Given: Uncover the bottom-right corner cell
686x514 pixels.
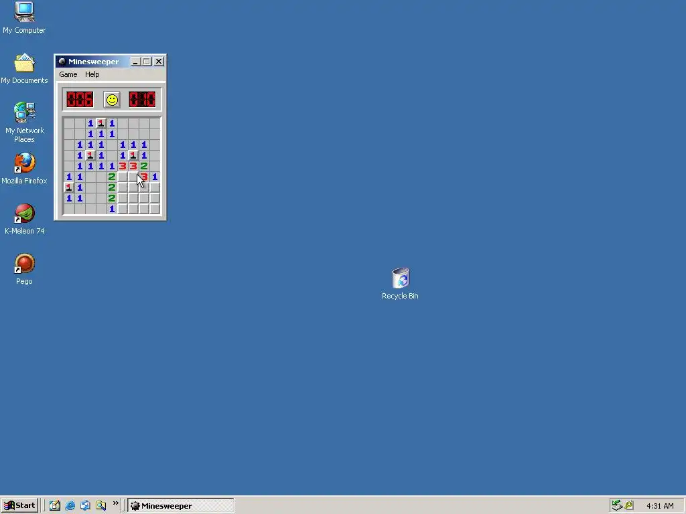Looking at the screenshot, I should (x=155, y=209).
